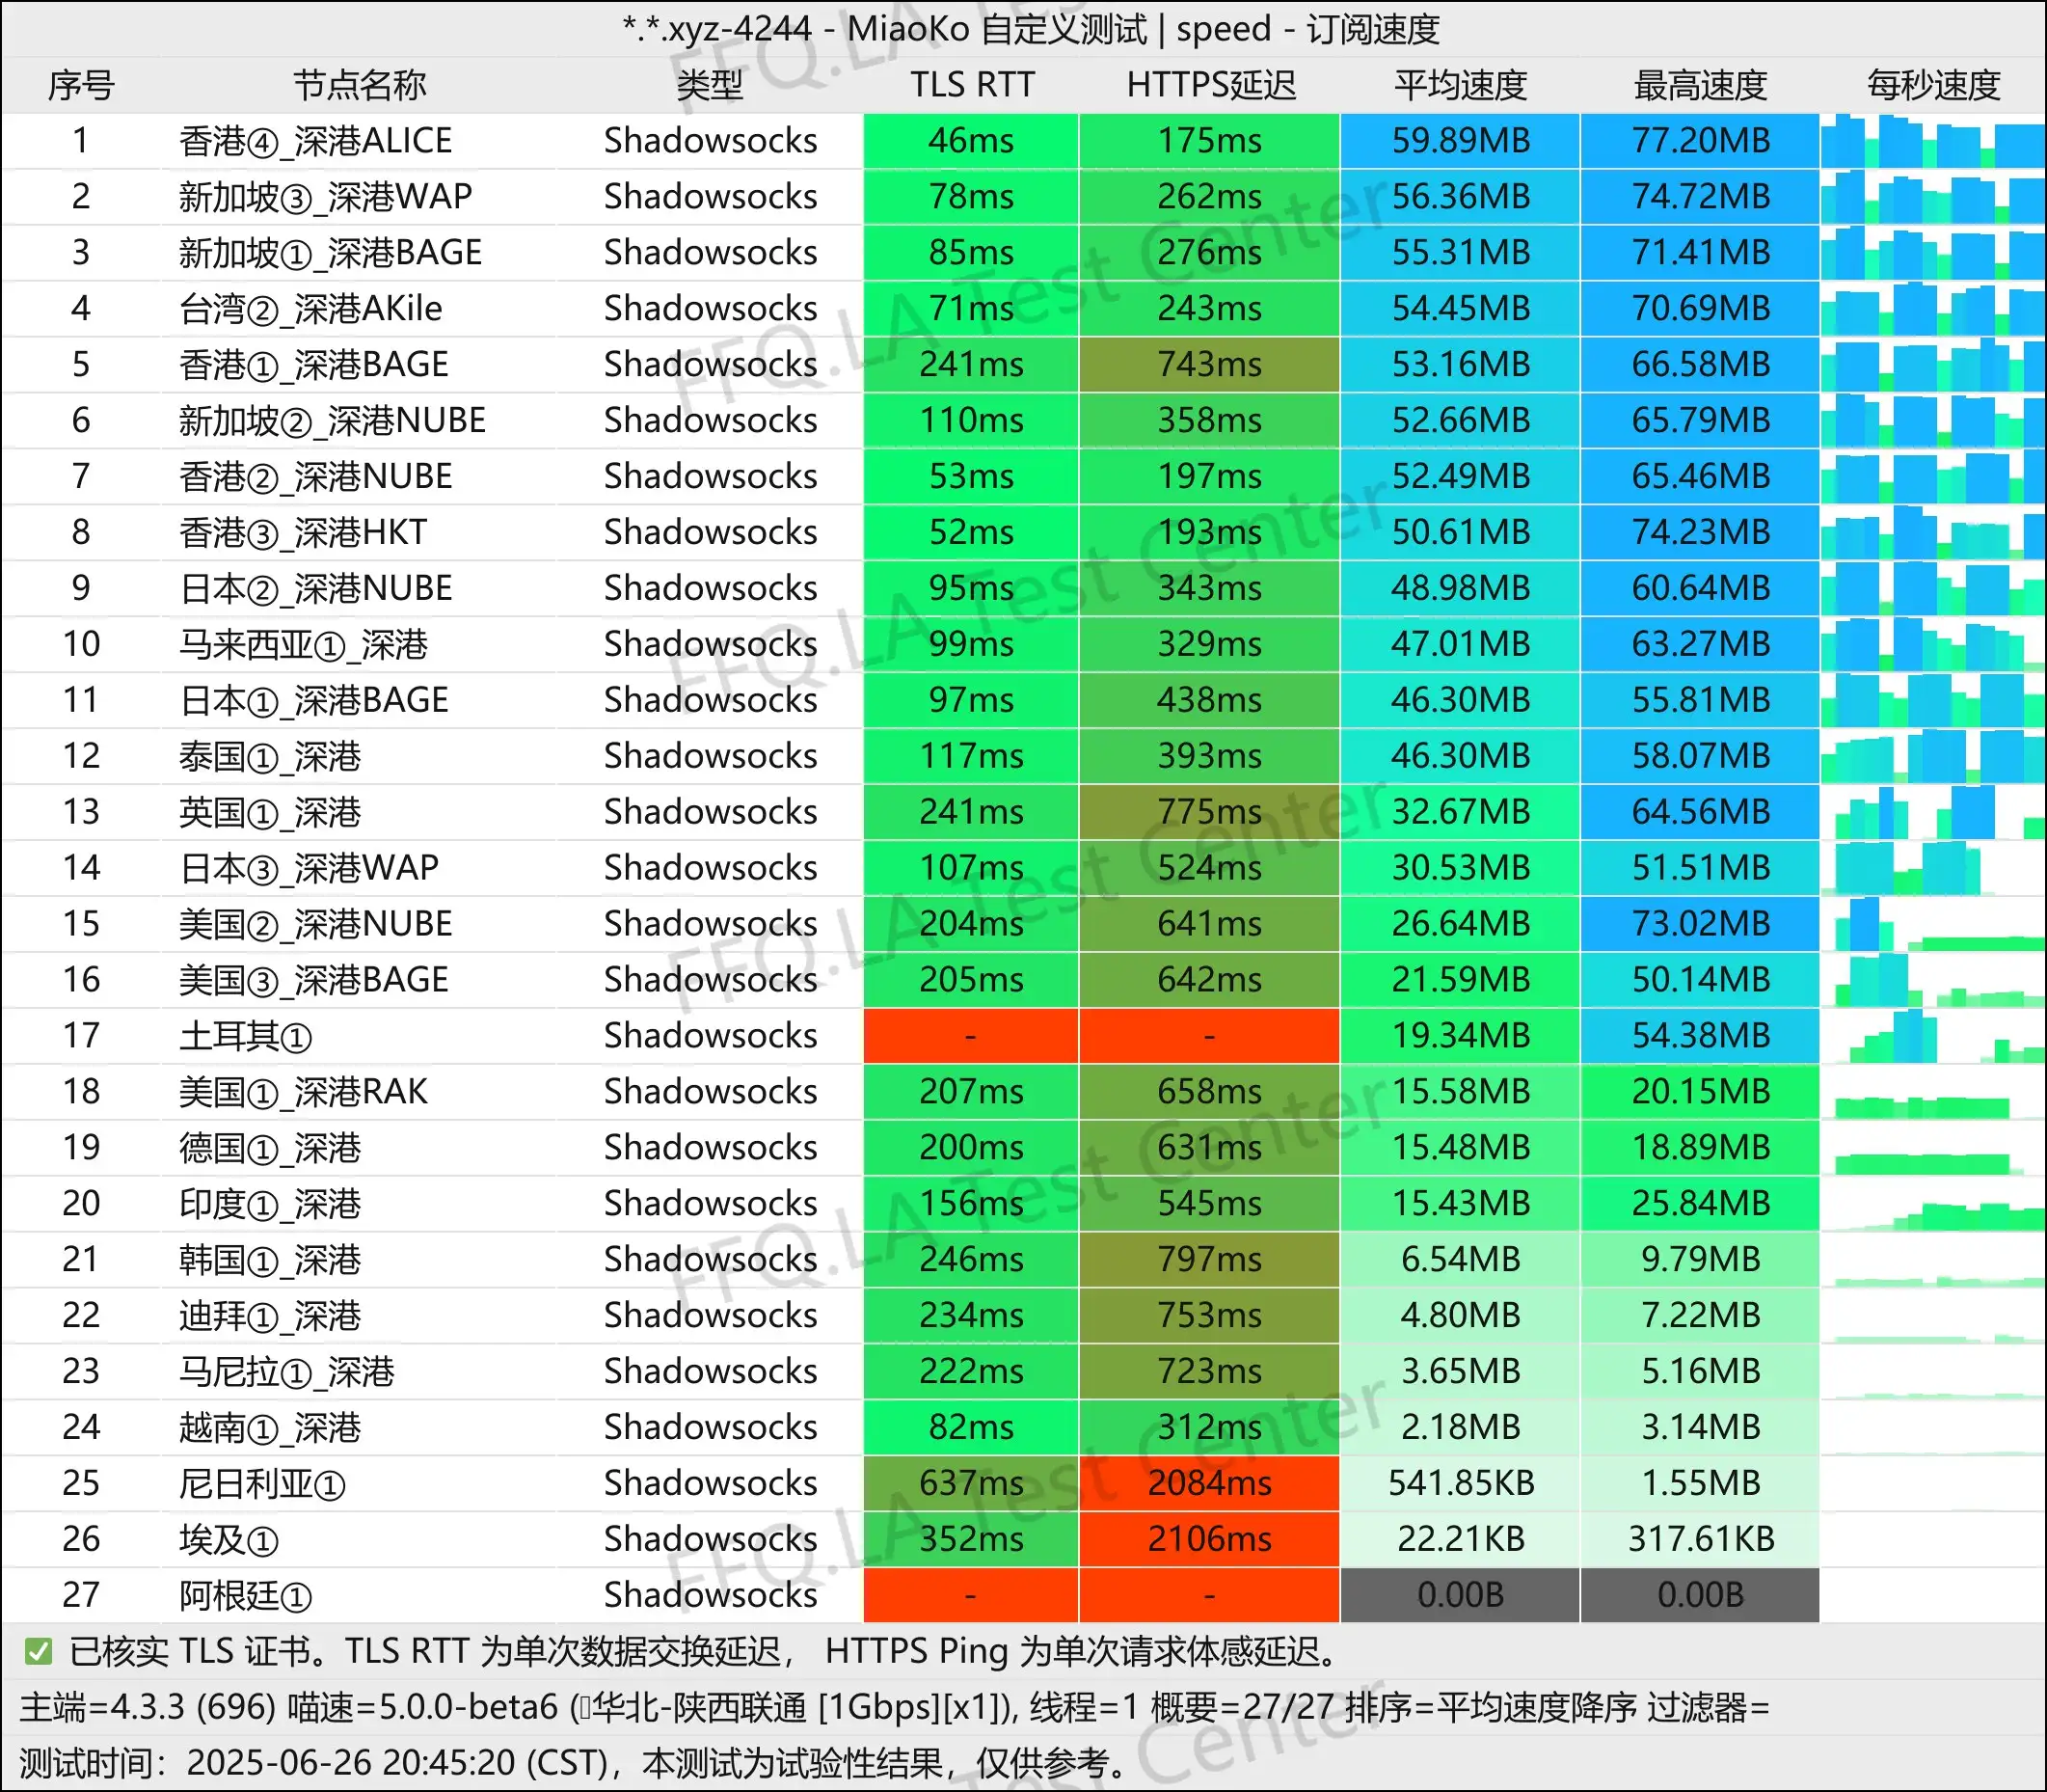Click the 6.54MB average speed cell
The height and width of the screenshot is (1792, 2047).
click(x=1461, y=1260)
